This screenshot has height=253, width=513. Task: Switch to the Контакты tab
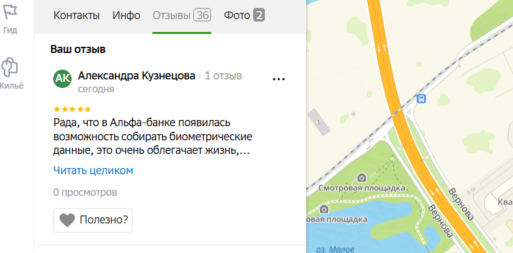[77, 15]
